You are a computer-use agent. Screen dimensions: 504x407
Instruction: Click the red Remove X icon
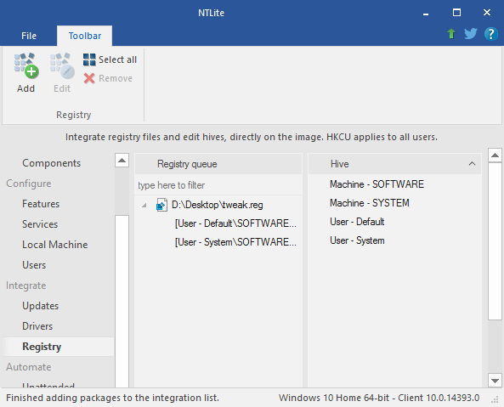[89, 78]
